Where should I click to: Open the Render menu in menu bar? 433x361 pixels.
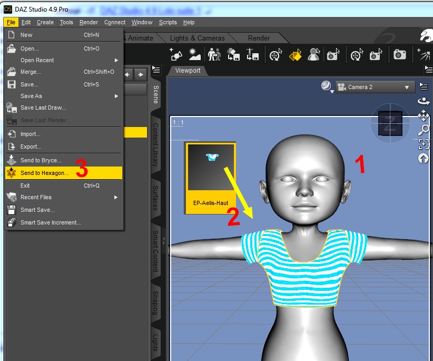(88, 22)
